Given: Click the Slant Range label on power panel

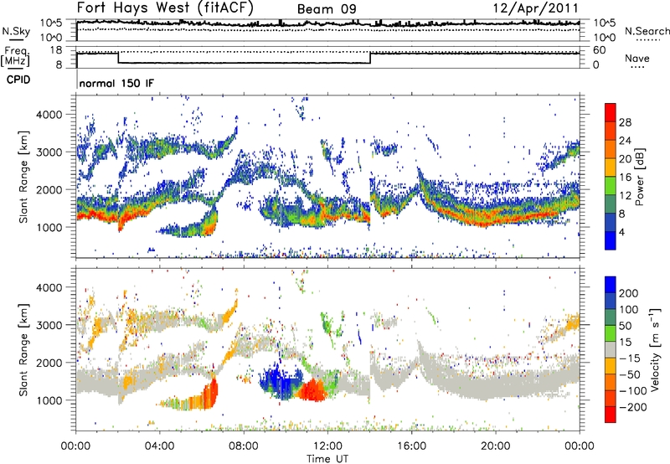Looking at the screenshot, I should (23, 177).
